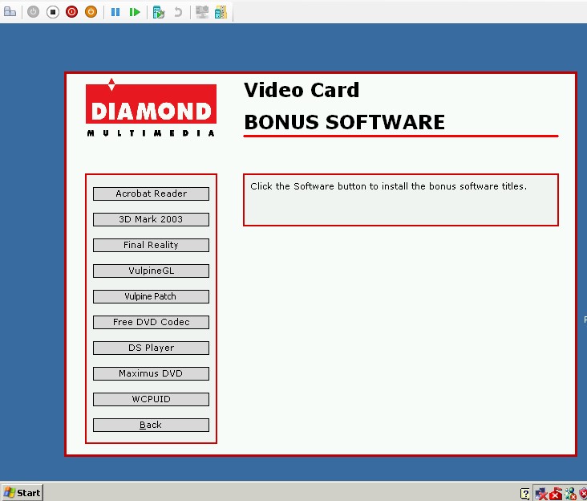This screenshot has height=501, width=587.
Task: Click the WCPUID button
Action: (151, 399)
